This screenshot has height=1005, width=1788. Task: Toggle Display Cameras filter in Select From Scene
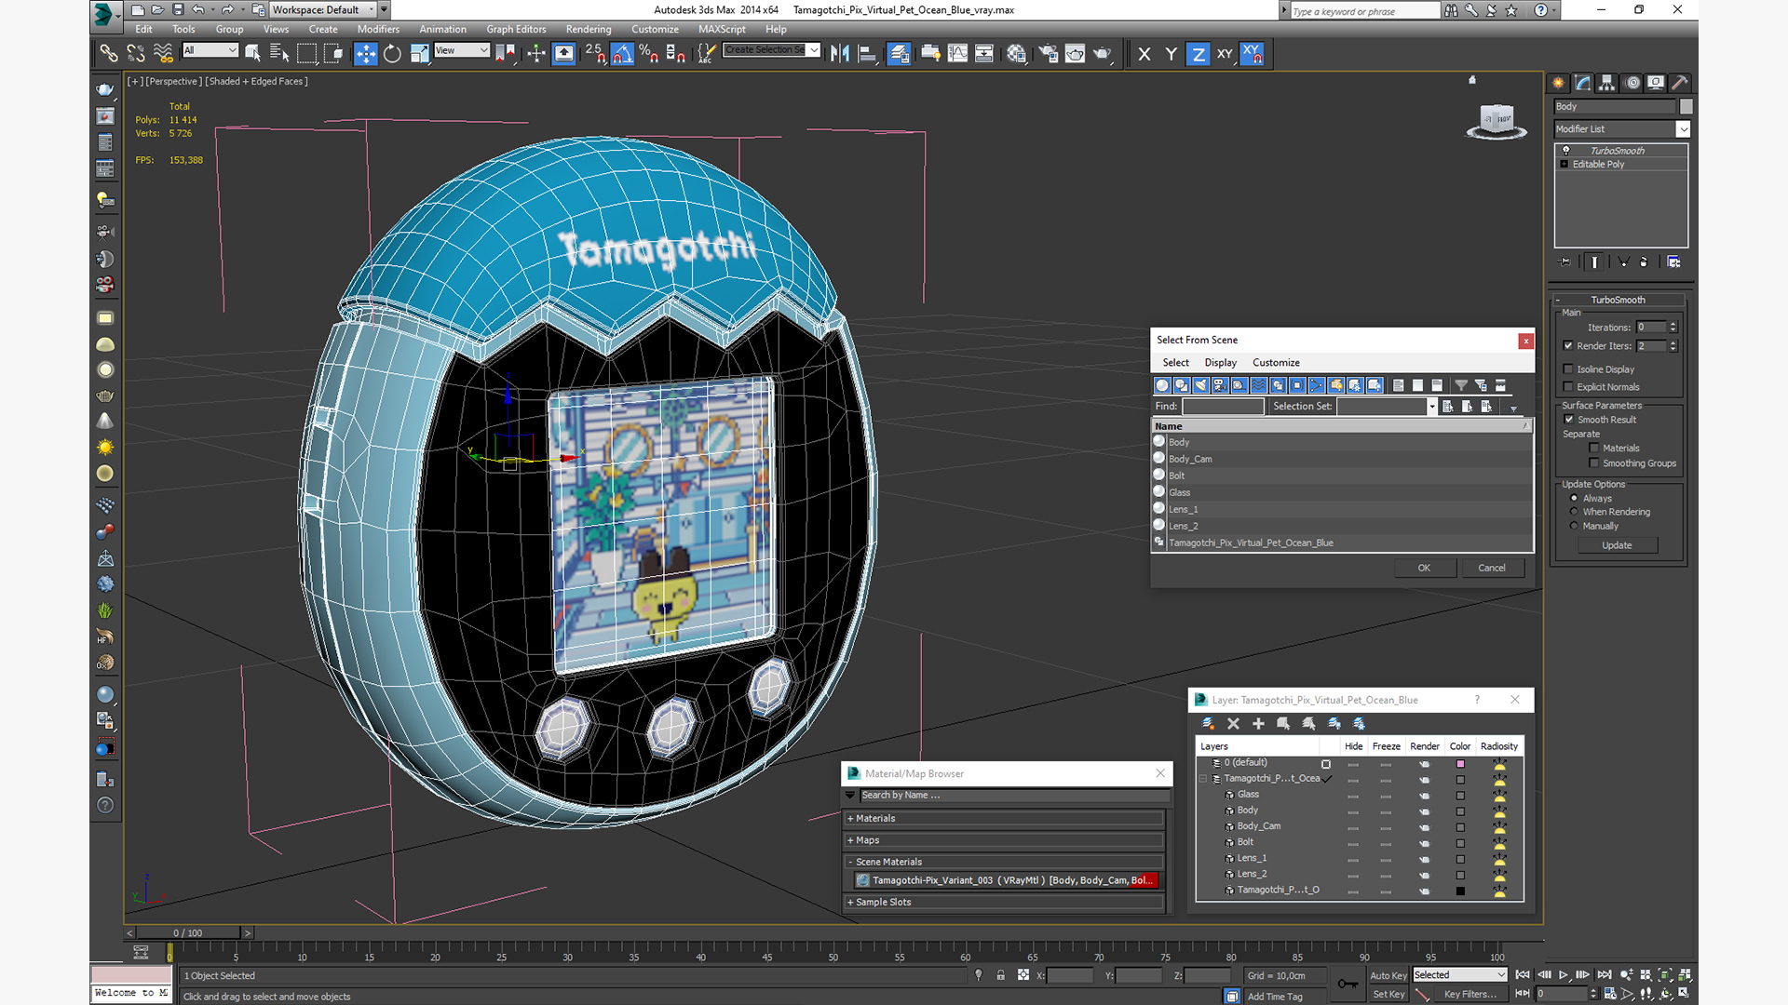1219,385
